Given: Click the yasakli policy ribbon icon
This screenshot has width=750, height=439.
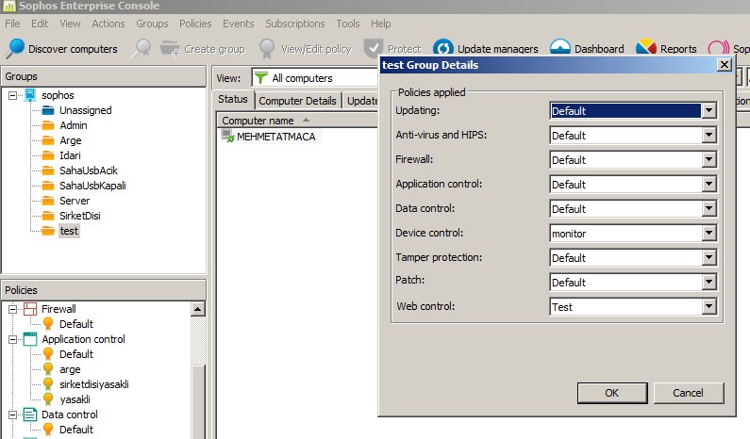Looking at the screenshot, I should click(x=48, y=398).
